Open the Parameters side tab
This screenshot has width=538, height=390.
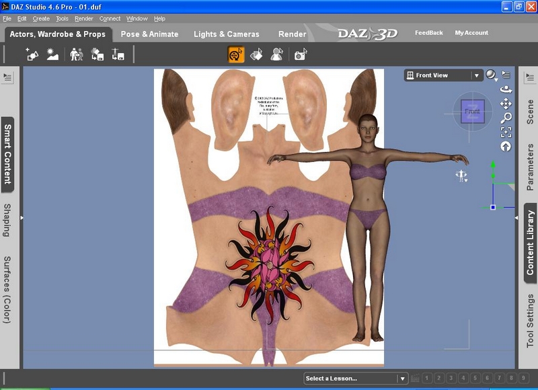click(530, 167)
